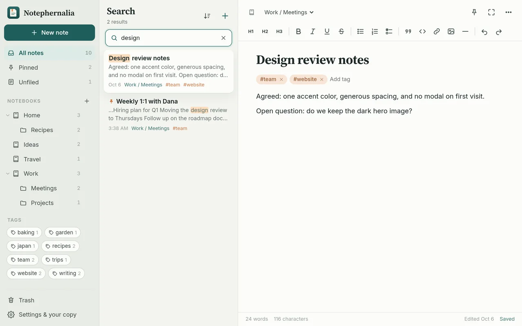Open the note's more options menu
522x326 pixels.
[x=509, y=12]
